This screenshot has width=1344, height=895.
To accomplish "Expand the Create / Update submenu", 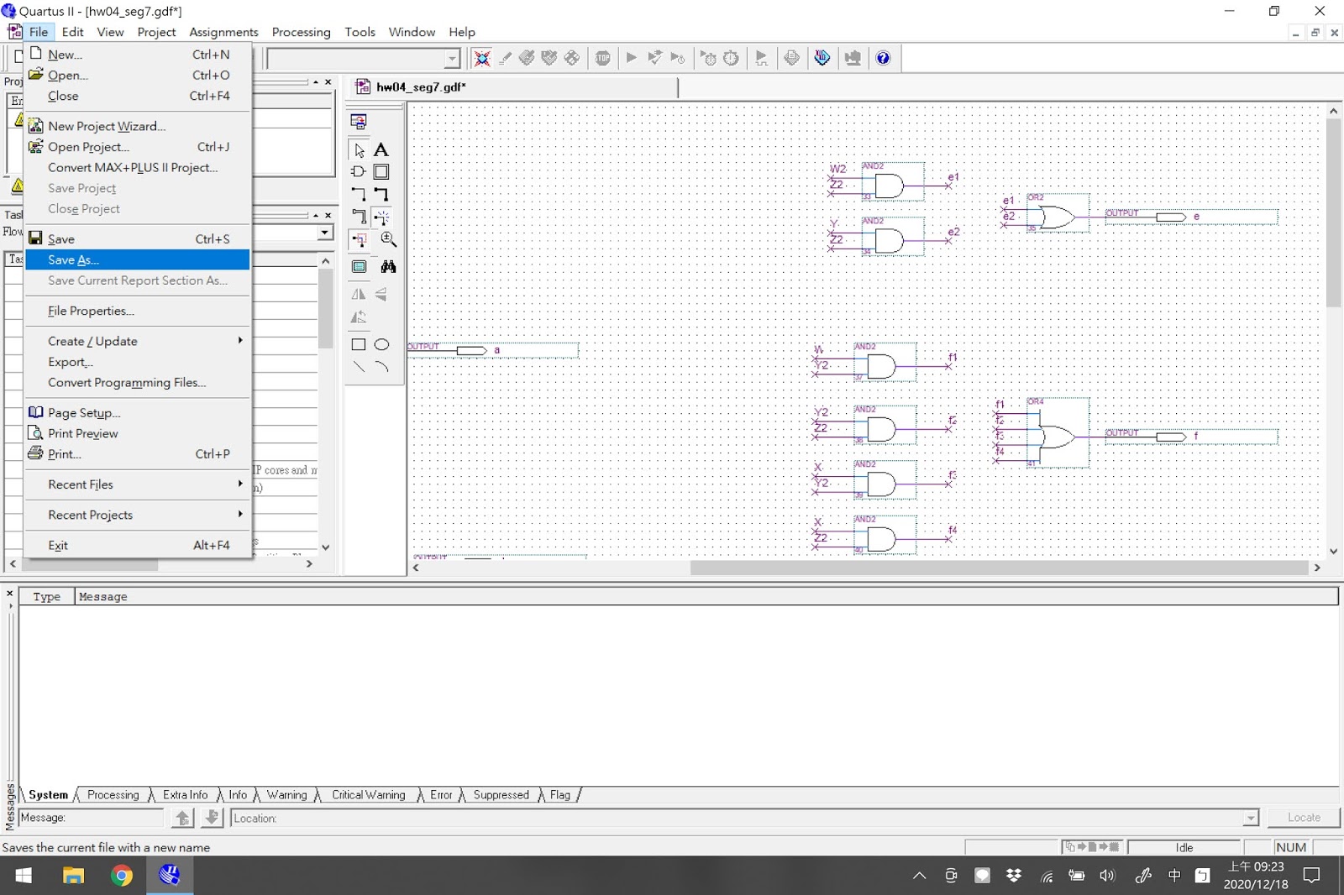I will (138, 341).
